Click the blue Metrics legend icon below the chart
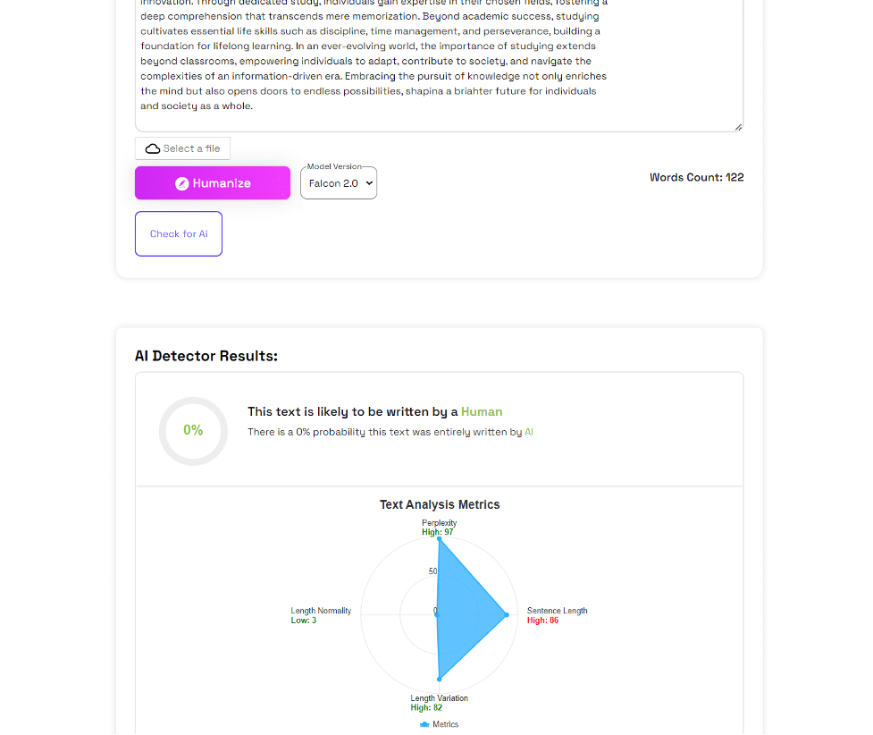The image size is (873, 735). 424,724
